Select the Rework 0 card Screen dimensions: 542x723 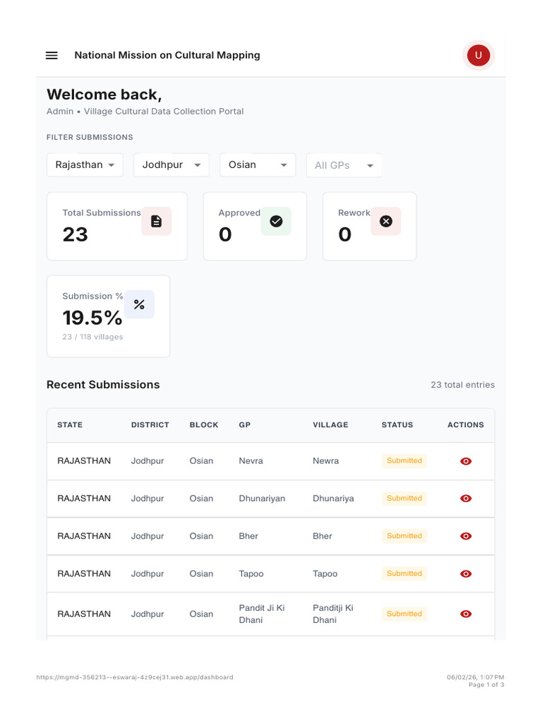click(370, 227)
